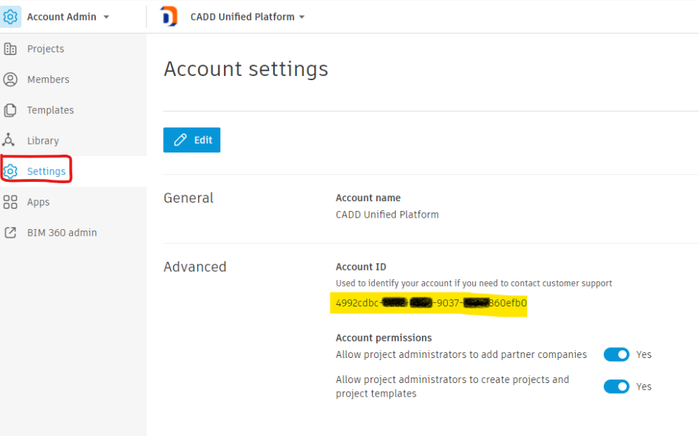
Task: Click the Account permissions label
Action: (x=383, y=338)
